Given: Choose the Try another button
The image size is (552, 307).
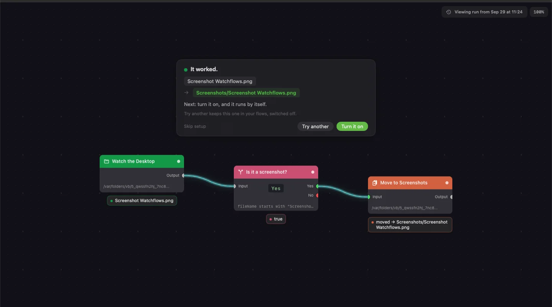Looking at the screenshot, I should click(315, 126).
